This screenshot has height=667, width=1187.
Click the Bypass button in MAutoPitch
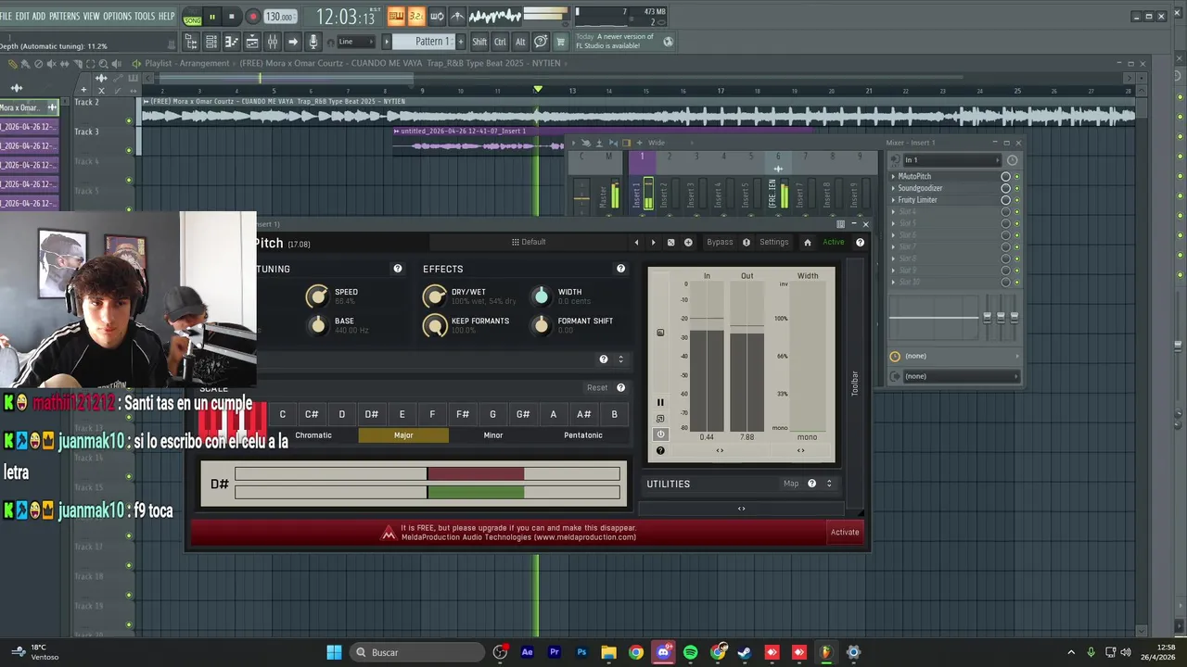(720, 243)
